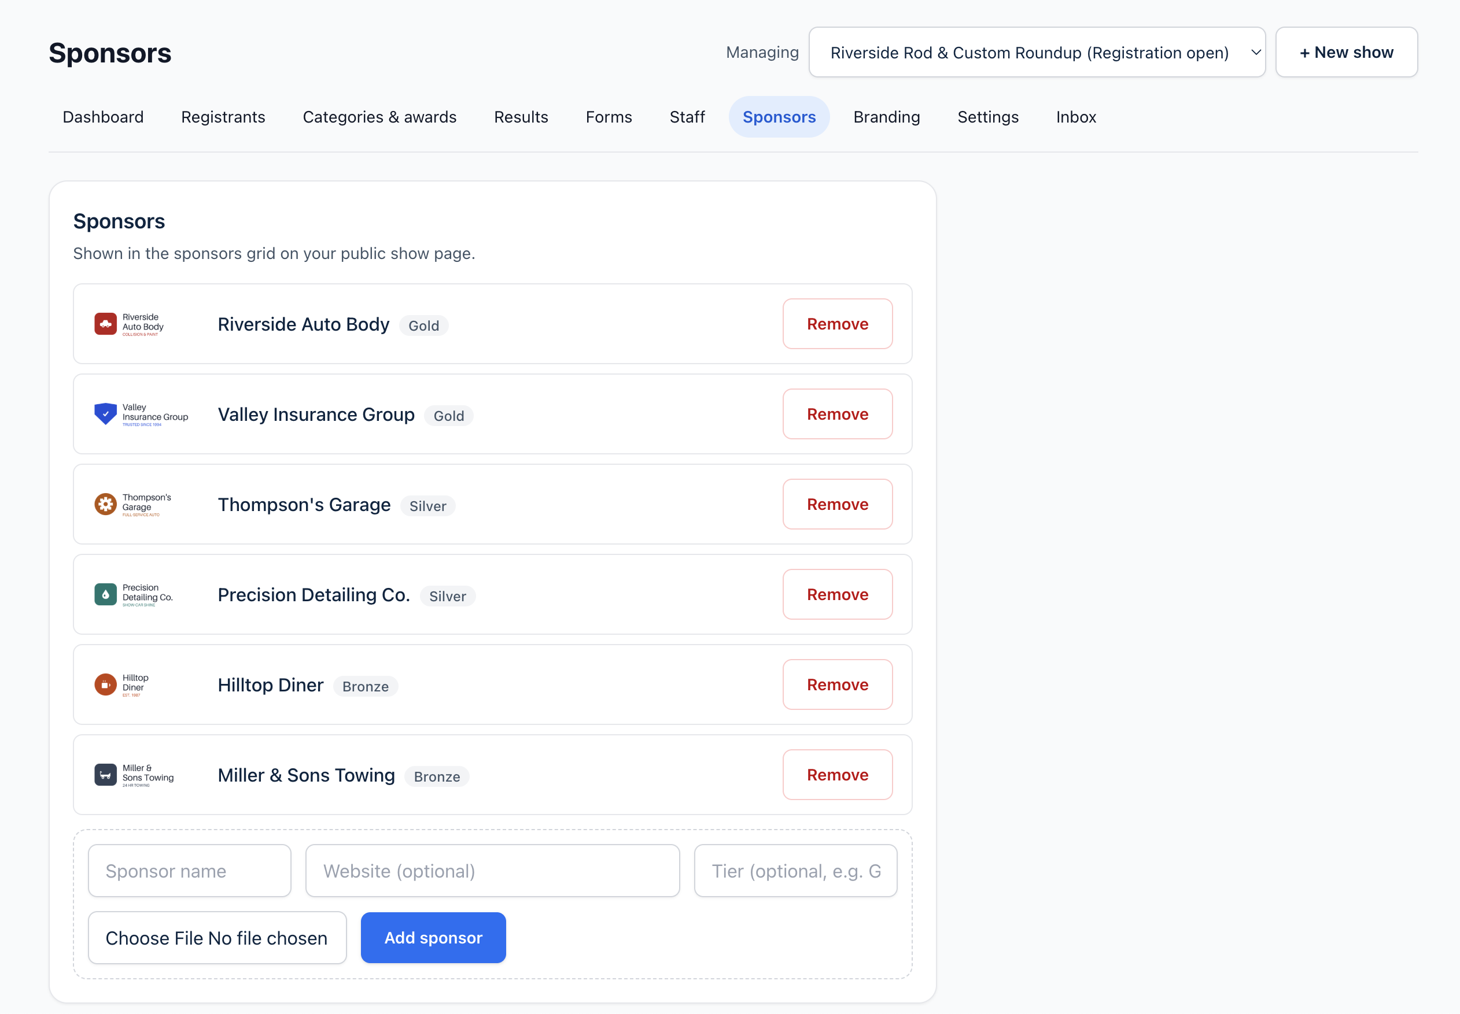1460x1014 pixels.
Task: Open the Staff tab
Action: tap(687, 117)
